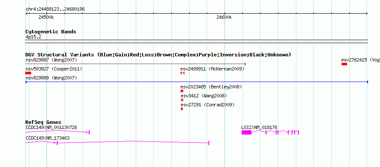Click the cytogenetic band 4p15.2 bar
Screen dimensions: 380x167
197,41
